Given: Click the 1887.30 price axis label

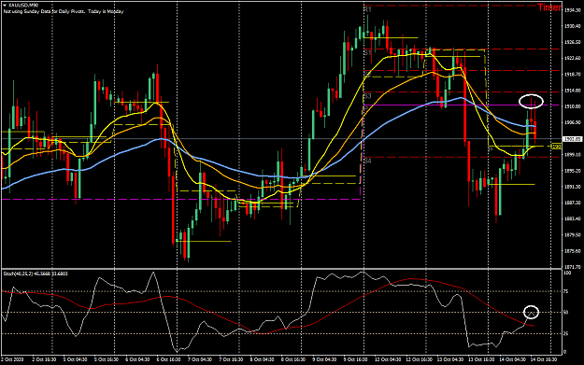Looking at the screenshot, I should click(x=573, y=203).
